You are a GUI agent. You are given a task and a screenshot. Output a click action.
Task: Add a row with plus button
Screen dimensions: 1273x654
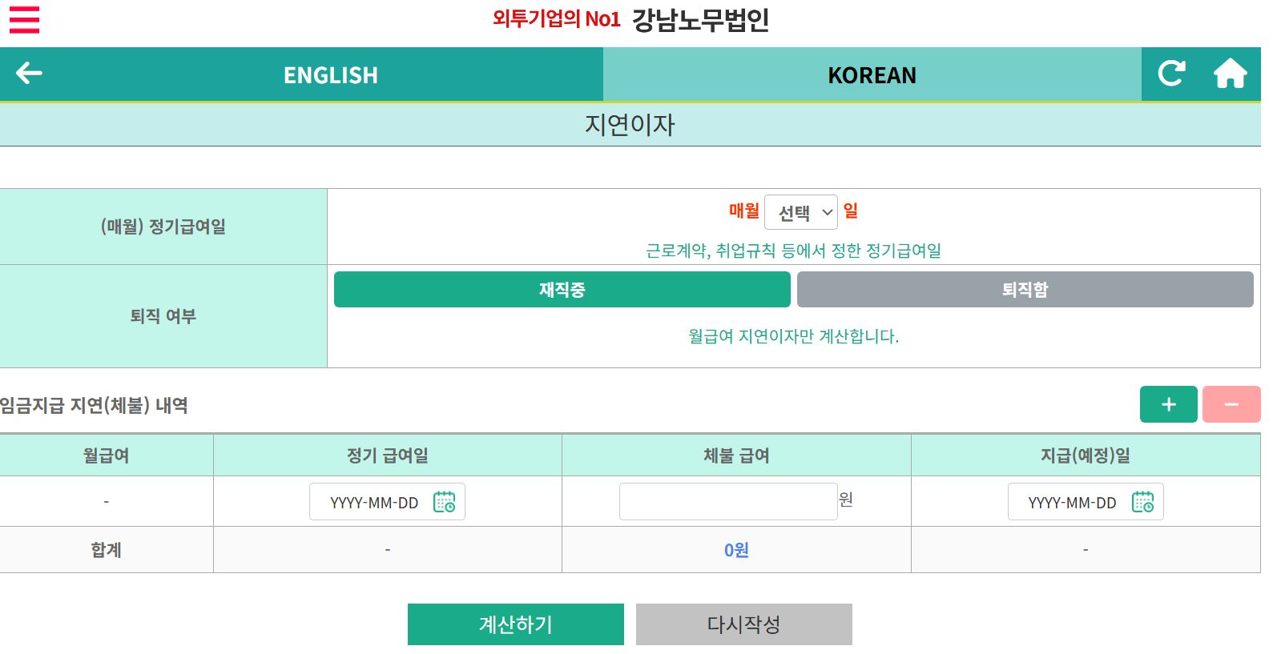1168,404
